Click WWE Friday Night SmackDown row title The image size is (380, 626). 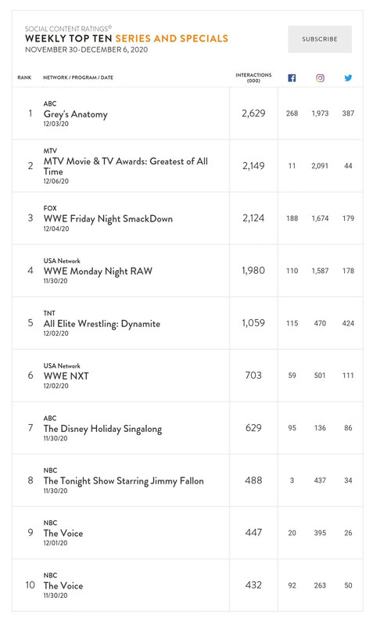pyautogui.click(x=108, y=219)
